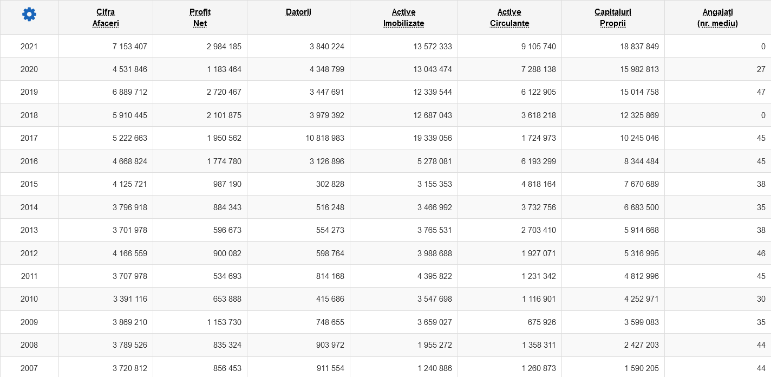Click turnover value 4 531 846
This screenshot has height=377, width=771.
coord(130,69)
